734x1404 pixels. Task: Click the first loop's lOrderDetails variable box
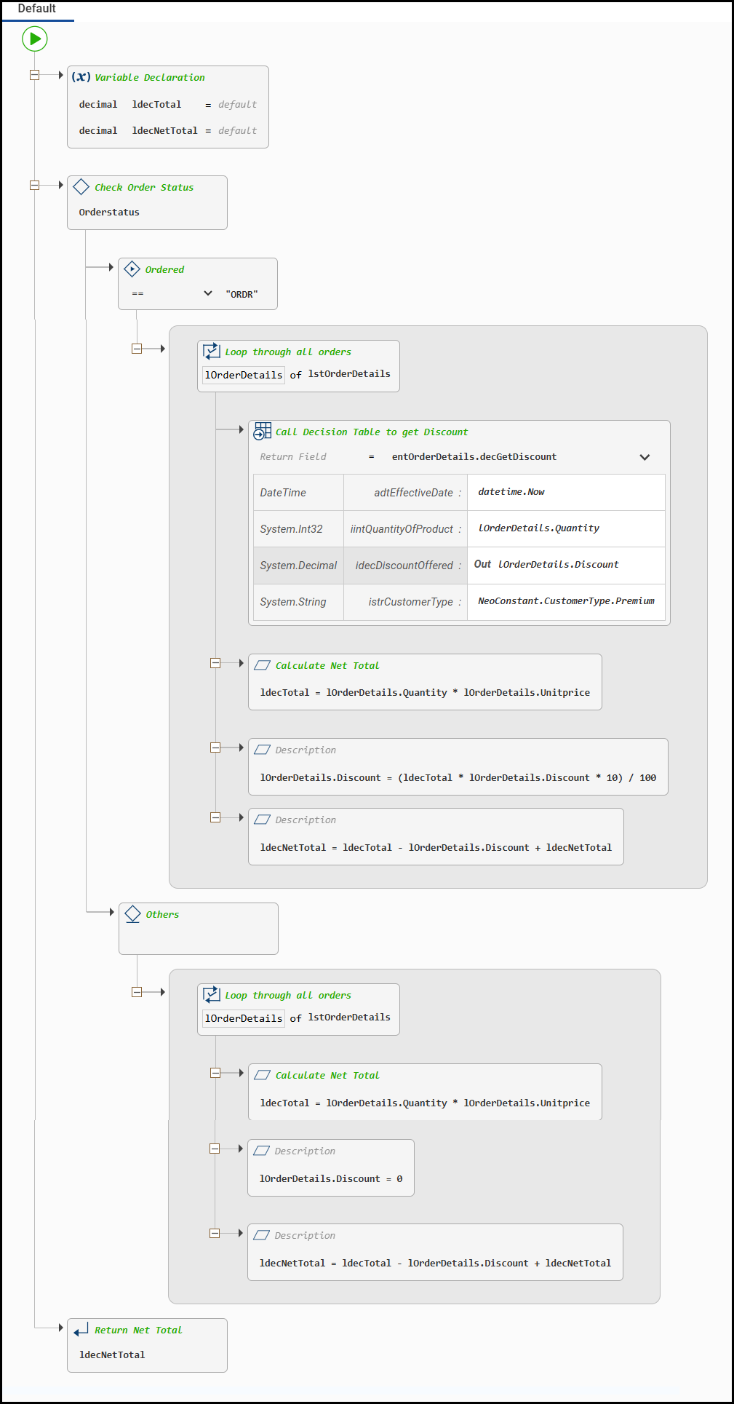(244, 375)
